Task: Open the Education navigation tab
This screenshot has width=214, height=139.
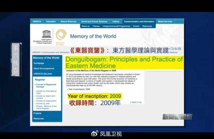Action: 51,22
